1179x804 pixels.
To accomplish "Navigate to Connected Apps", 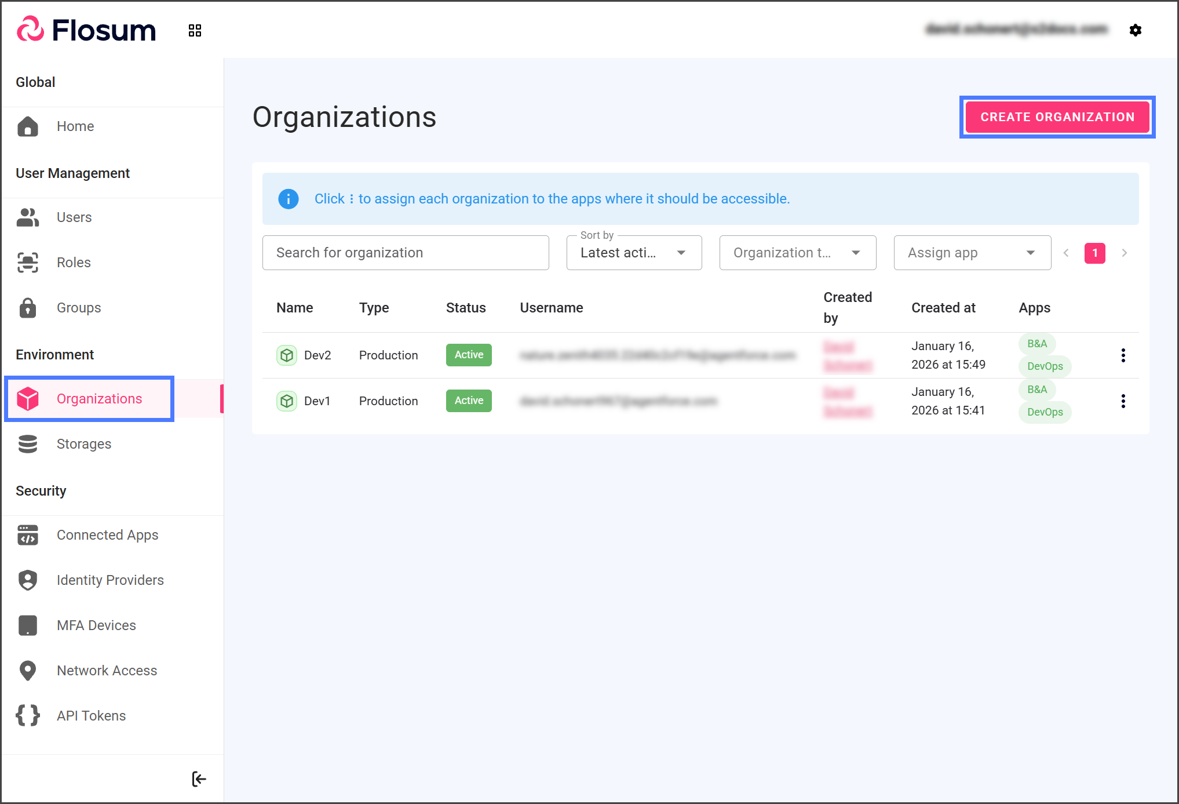I will click(x=107, y=535).
